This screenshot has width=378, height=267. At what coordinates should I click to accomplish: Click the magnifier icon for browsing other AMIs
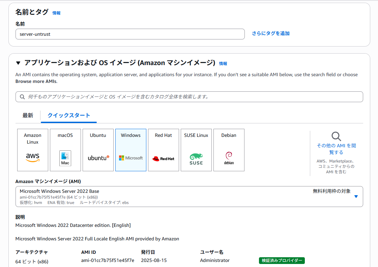tap(336, 136)
